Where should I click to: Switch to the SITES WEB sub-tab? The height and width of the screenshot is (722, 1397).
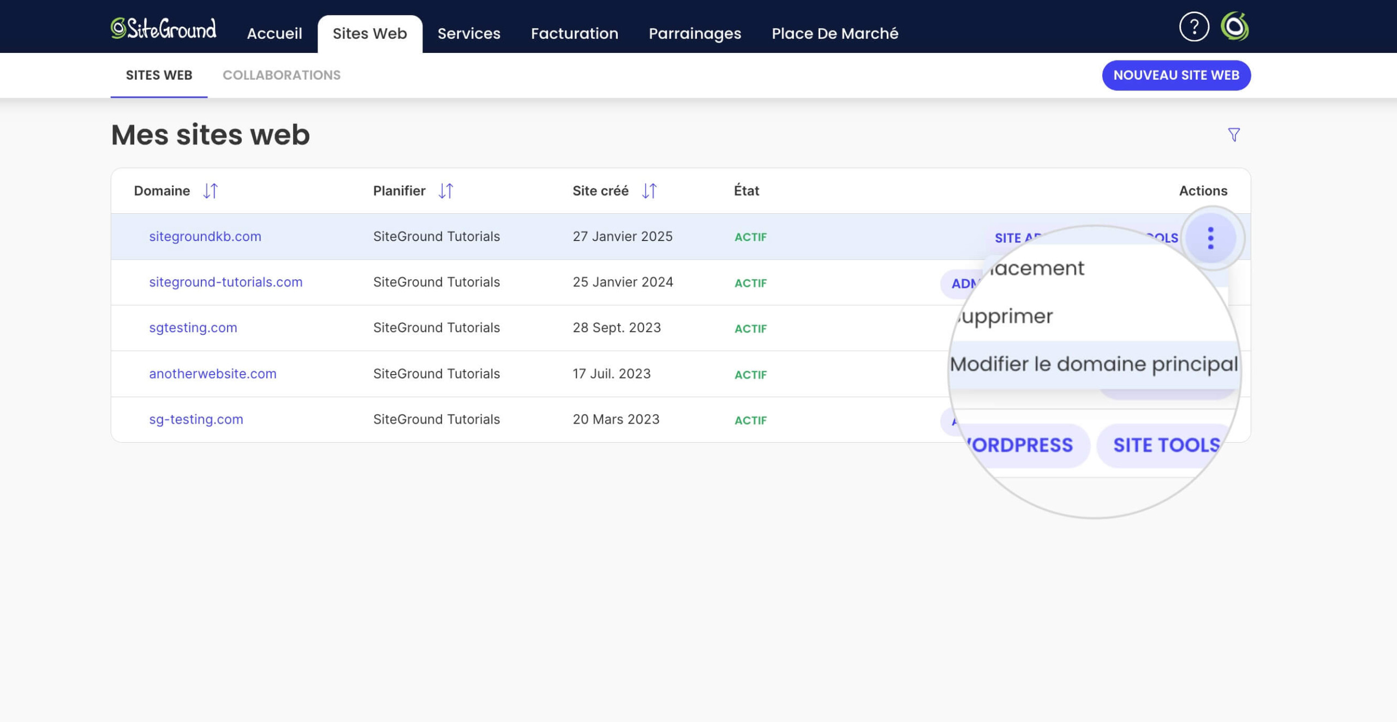[x=159, y=75]
